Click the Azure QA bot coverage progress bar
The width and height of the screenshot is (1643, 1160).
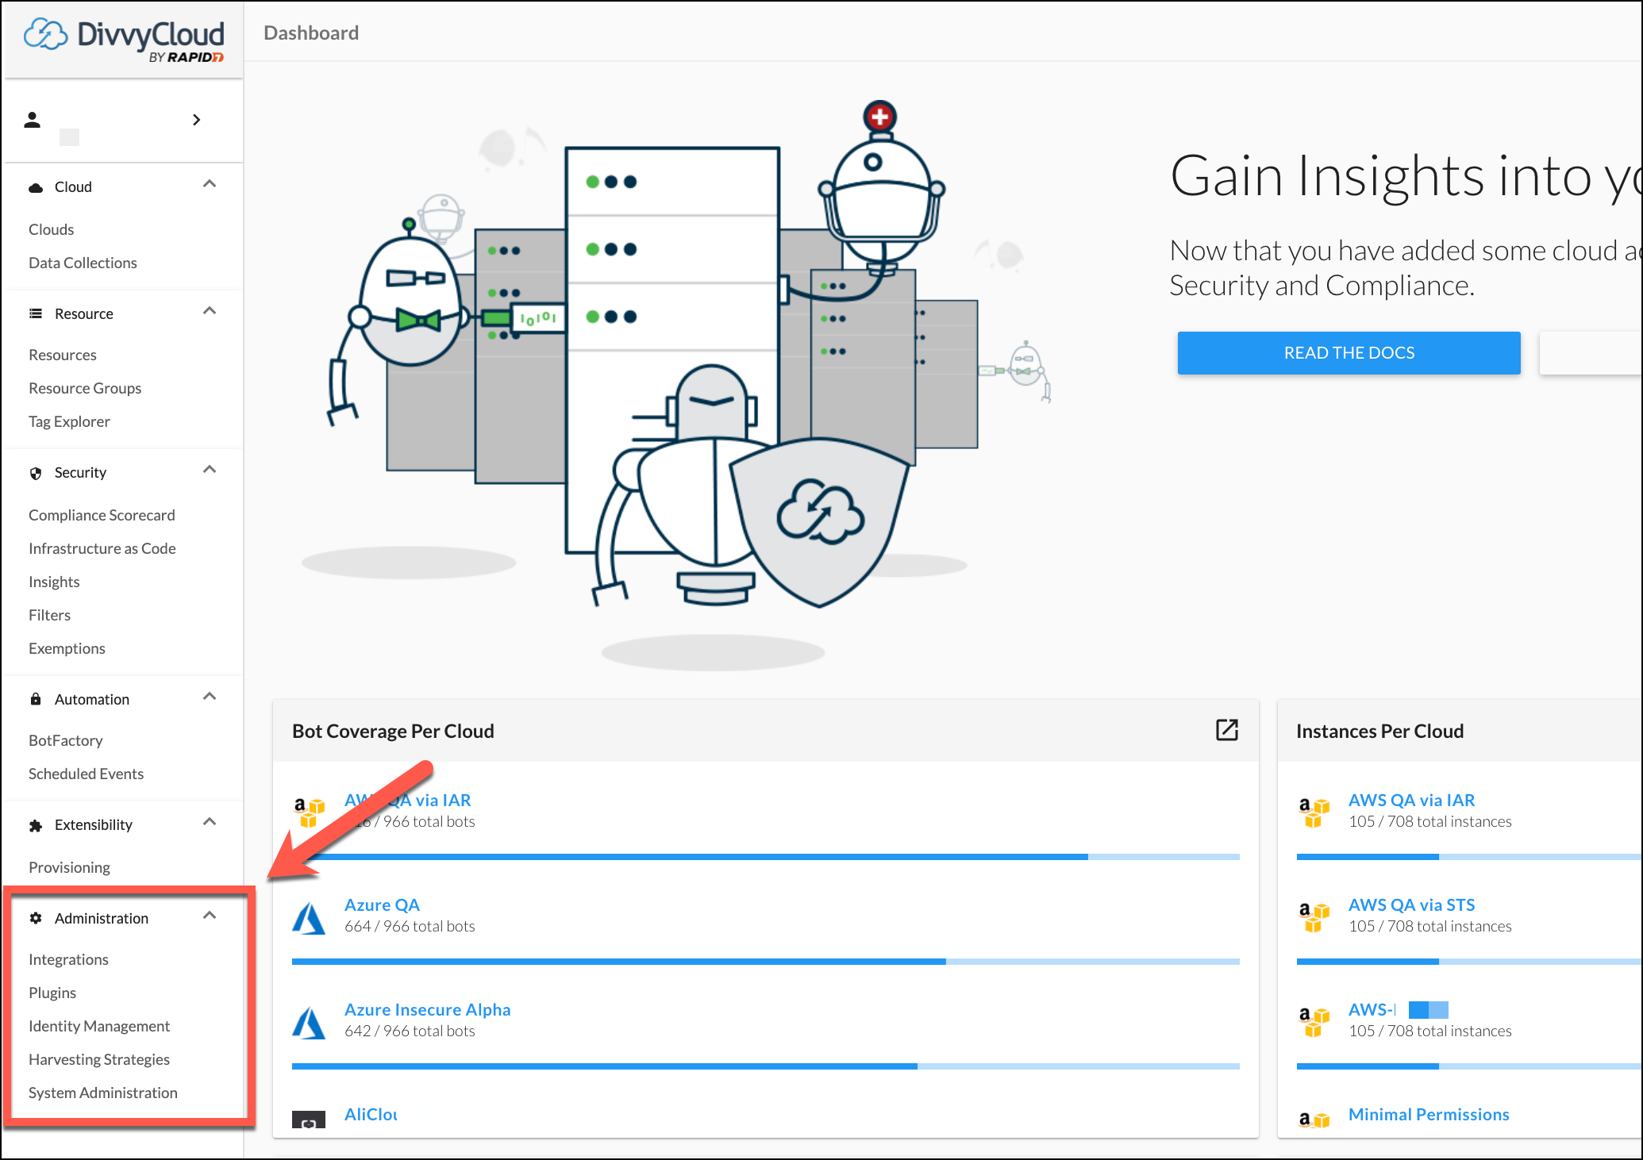(765, 962)
